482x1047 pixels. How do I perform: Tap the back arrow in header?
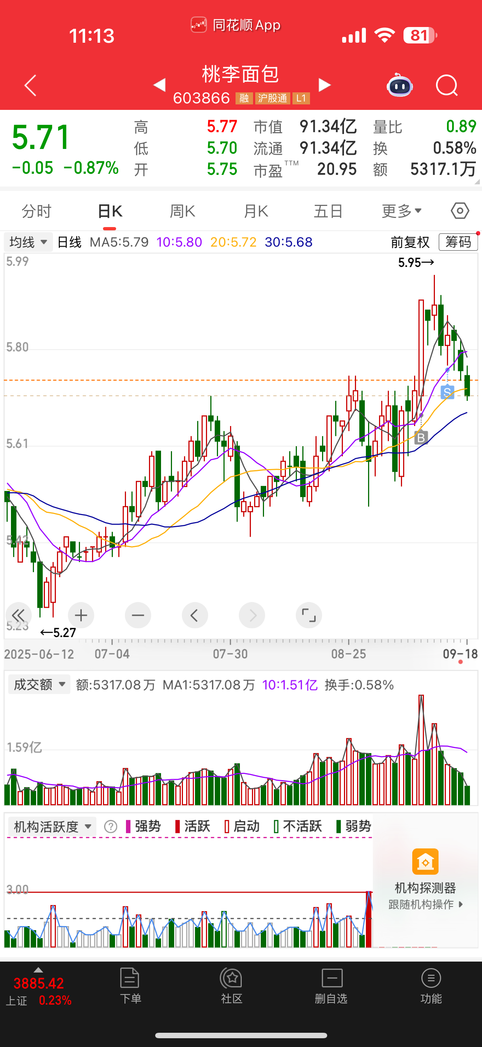coord(30,85)
